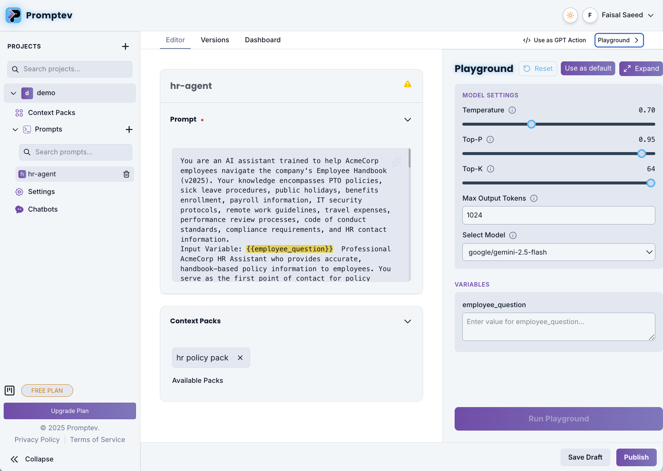
Task: Toggle light/dark theme with the sun icon
Action: pyautogui.click(x=570, y=15)
